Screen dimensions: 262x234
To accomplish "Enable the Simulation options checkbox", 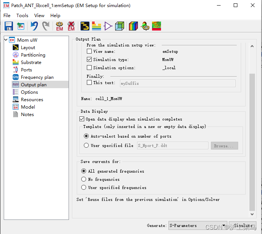I will 89,68.
